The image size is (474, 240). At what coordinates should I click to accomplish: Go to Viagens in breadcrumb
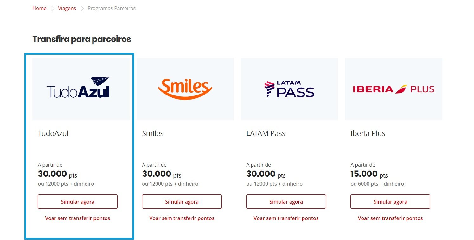coord(67,8)
